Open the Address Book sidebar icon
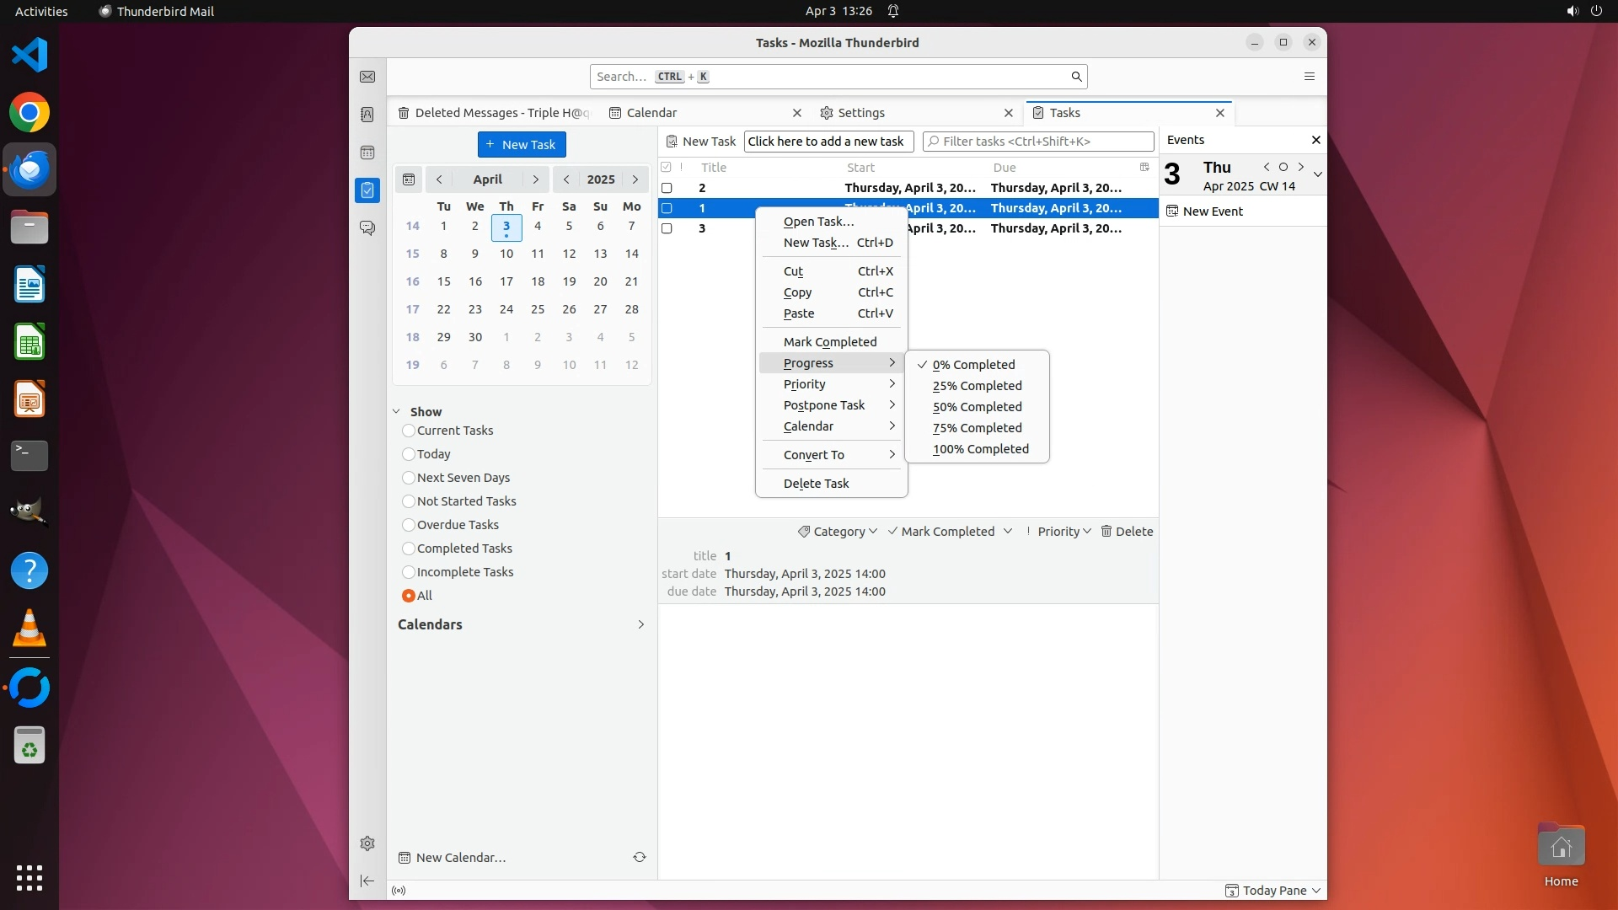Screen dimensions: 1618x910 [x=367, y=115]
